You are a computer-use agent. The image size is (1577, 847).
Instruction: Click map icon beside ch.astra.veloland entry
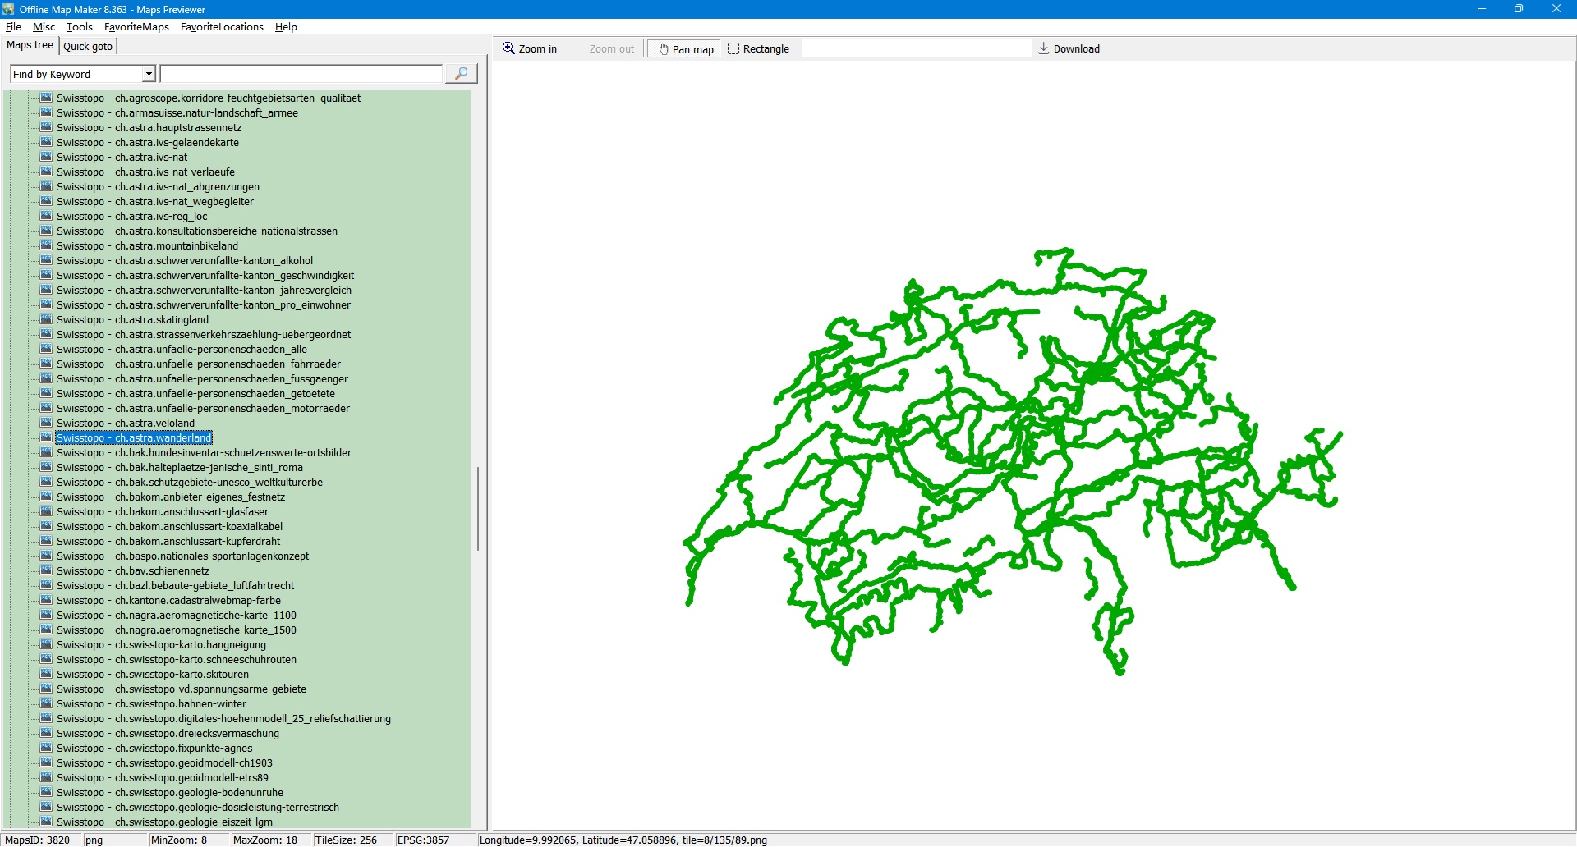pos(46,423)
